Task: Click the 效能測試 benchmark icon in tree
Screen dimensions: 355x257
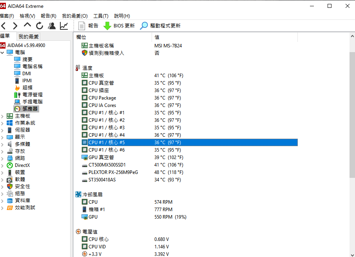Action: click(x=10, y=208)
